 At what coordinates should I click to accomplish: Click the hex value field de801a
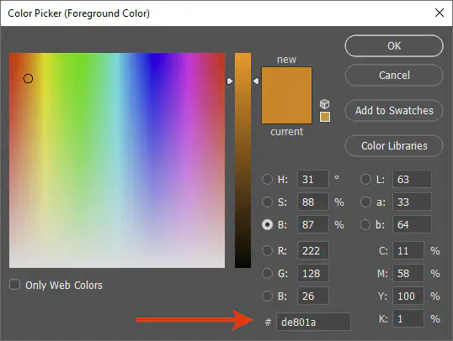(313, 322)
